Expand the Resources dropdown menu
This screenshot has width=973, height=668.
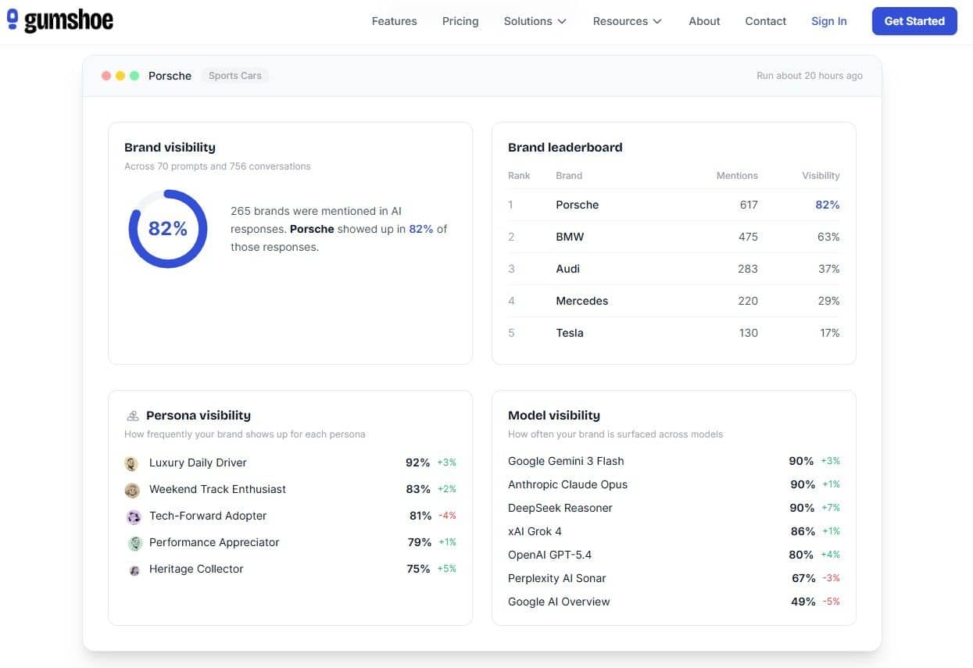pyautogui.click(x=628, y=21)
